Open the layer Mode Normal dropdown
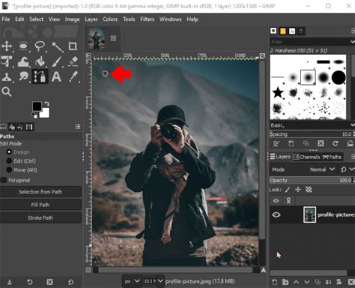Viewport: 355px width, 288px height. click(x=303, y=169)
